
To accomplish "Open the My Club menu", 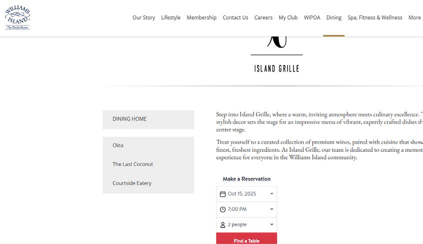I will coord(288,18).
